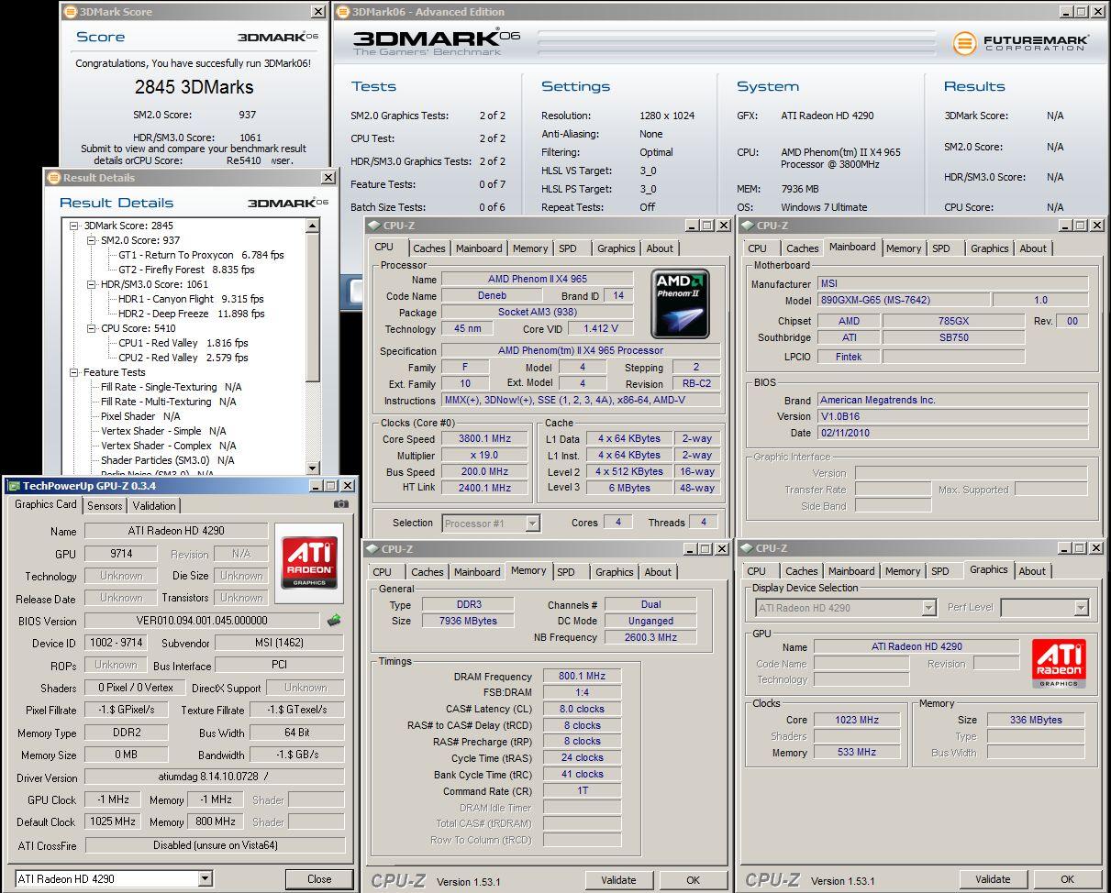Click the AMD Phenom II logo in CPU-Z
The height and width of the screenshot is (893, 1111).
(x=680, y=303)
